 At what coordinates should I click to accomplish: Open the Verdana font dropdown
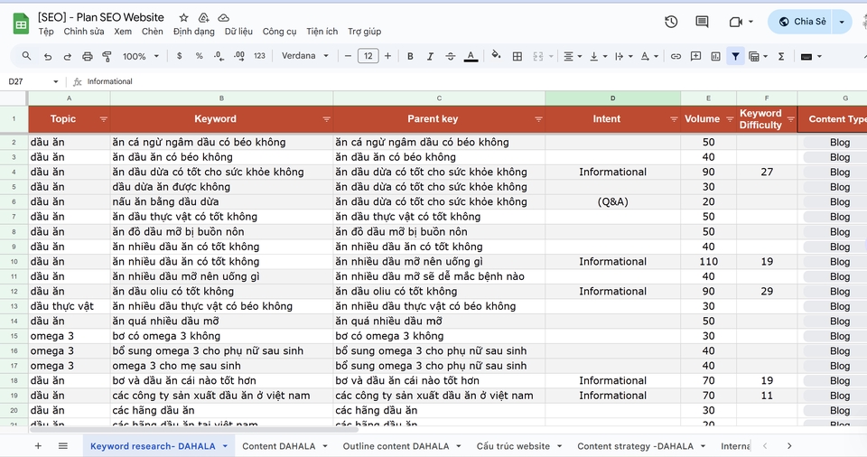pyautogui.click(x=305, y=56)
